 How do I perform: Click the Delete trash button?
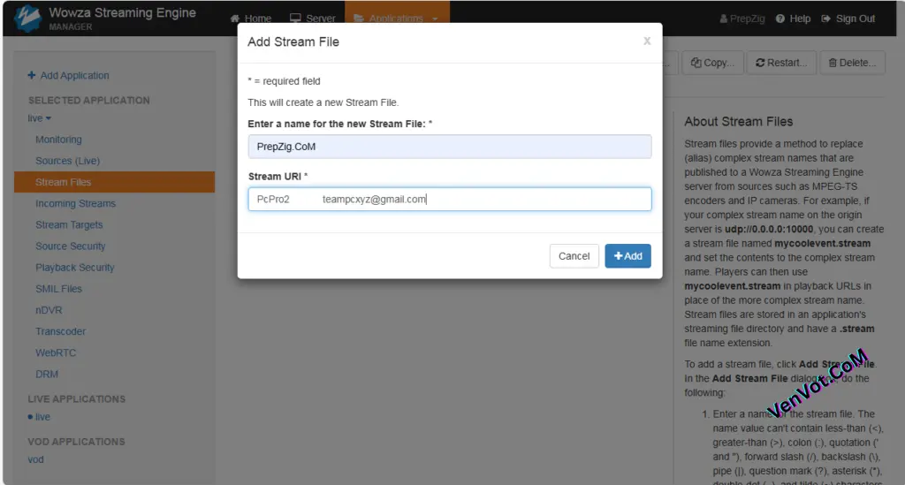[x=852, y=63]
